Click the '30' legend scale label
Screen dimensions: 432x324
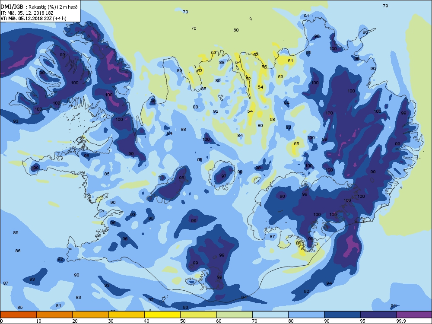[111, 321]
